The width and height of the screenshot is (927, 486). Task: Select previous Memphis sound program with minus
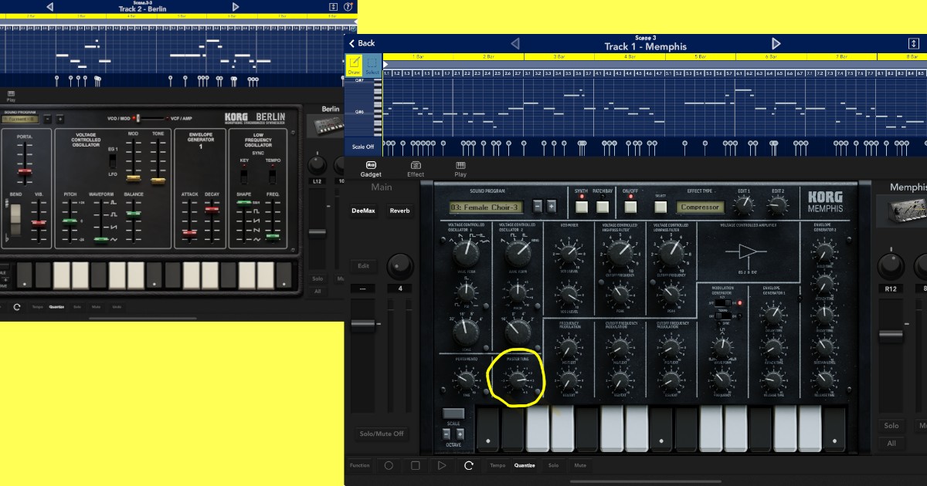point(538,207)
